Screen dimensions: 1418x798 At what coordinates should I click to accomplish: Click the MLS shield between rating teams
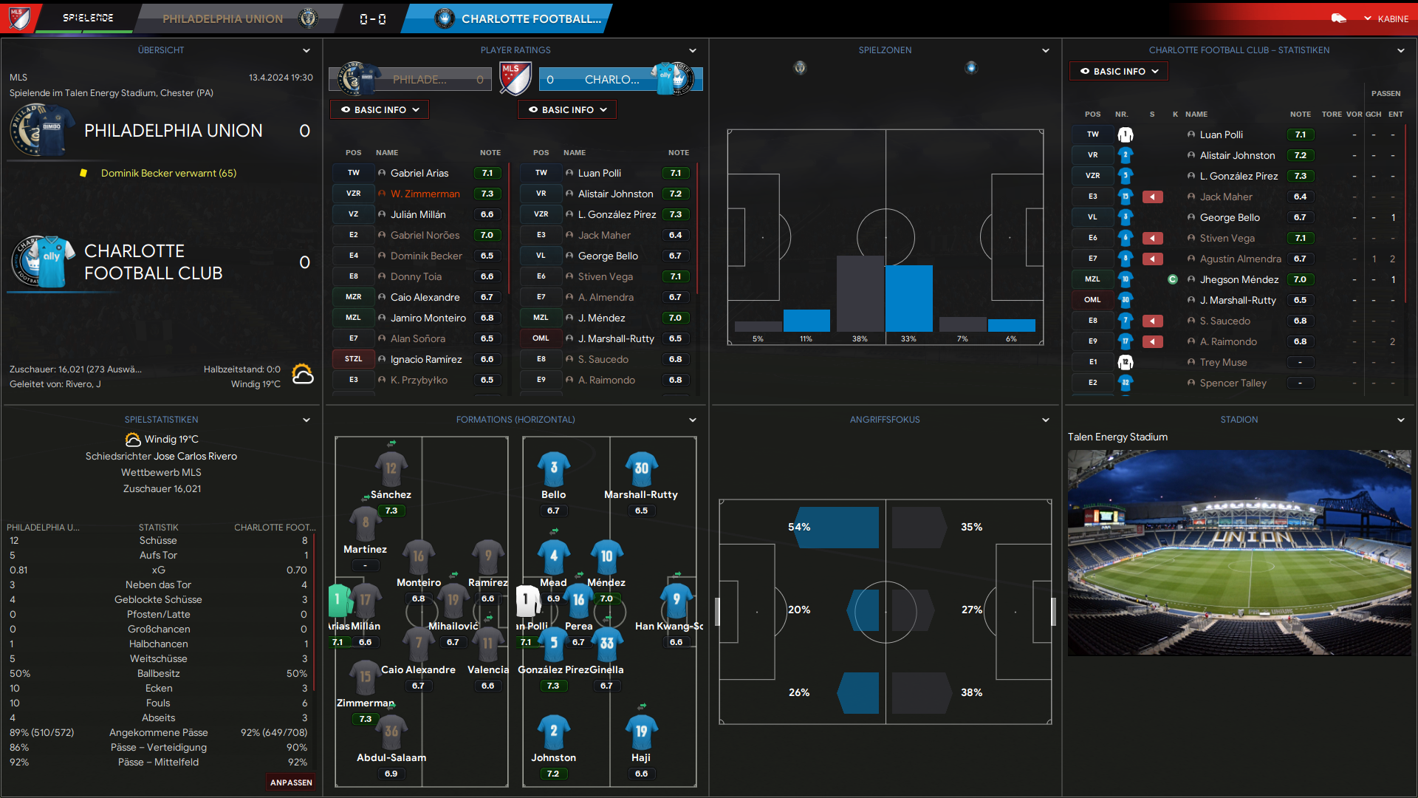(515, 78)
